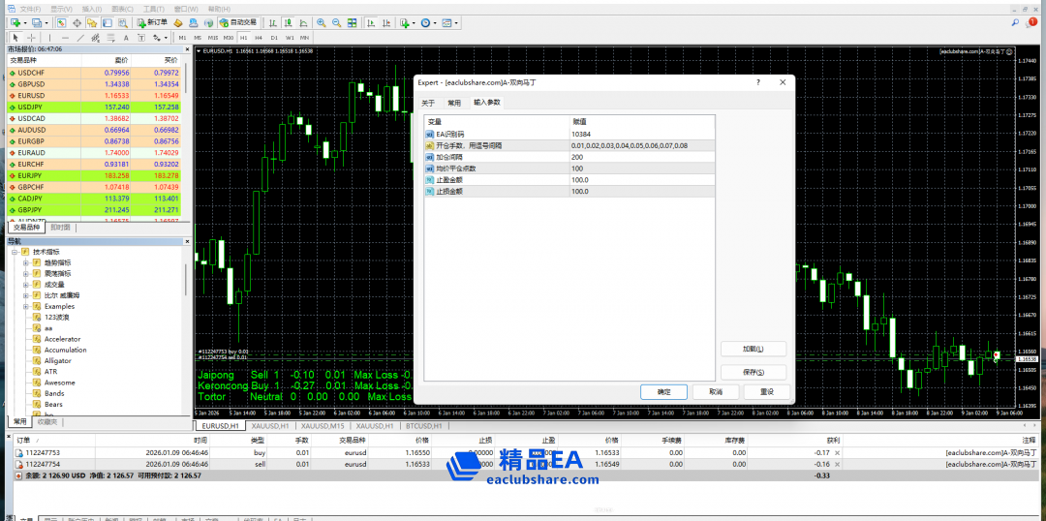Screen dimensions: 1046x521
Task: Select the crosshair cursor tool
Action: click(31, 38)
